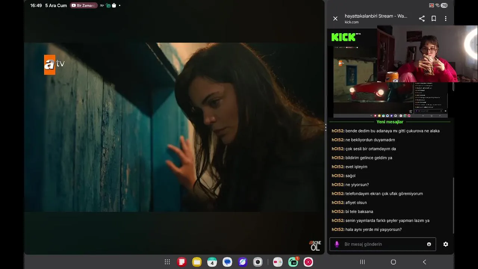Tap the atv video player to show controls
This screenshot has height=269, width=478.
(174, 127)
